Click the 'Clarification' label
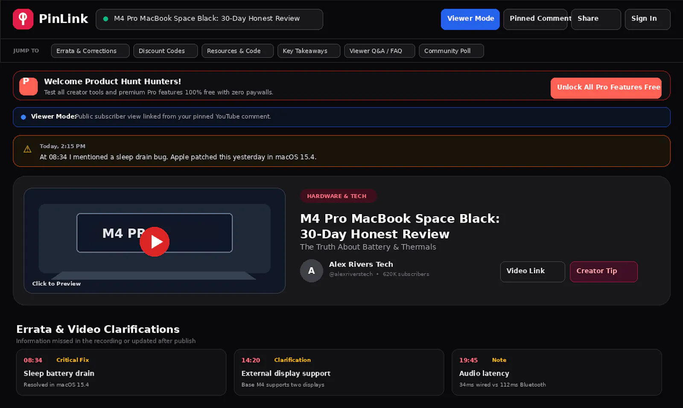 [x=292, y=360]
